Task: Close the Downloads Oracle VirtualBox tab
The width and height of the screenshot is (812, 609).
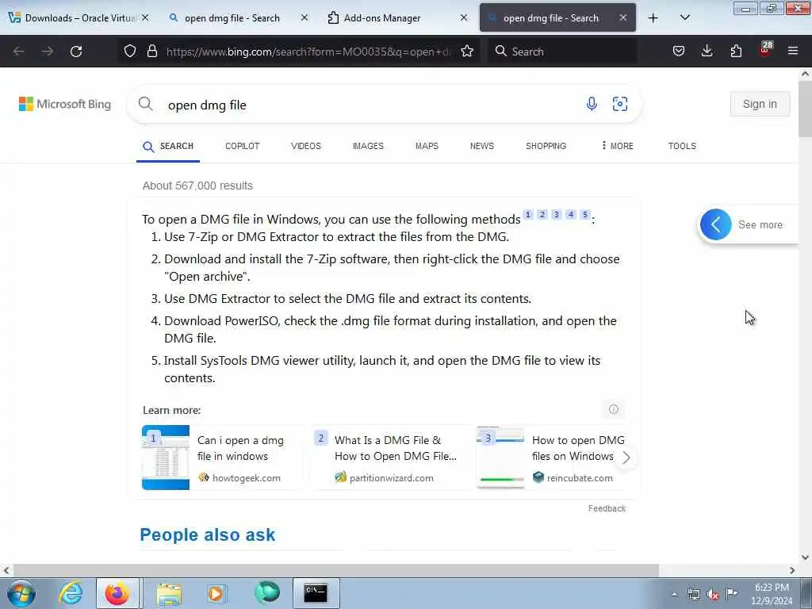Action: pos(145,17)
